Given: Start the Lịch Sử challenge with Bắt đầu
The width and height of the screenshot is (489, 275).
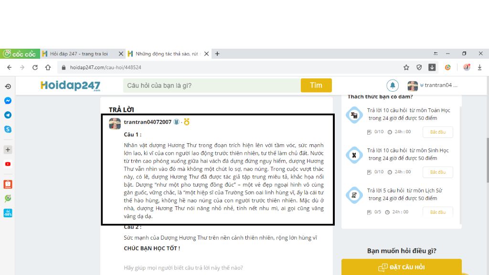Looking at the screenshot, I should (x=438, y=212).
